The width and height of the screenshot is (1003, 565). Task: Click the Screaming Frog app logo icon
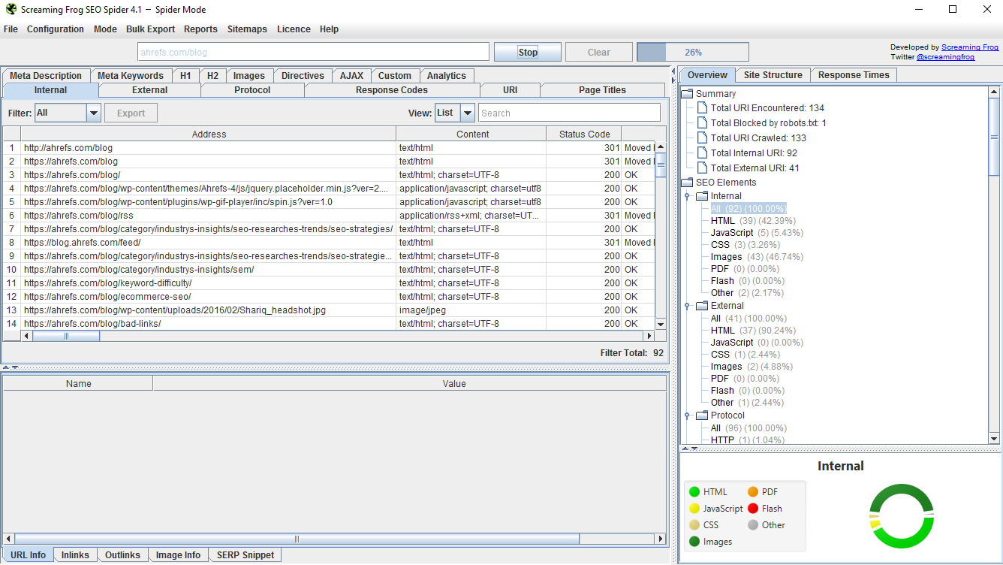11,10
